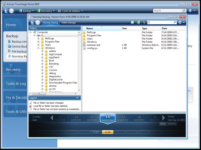Switch timeline to DAYS view
The height and width of the screenshot is (150, 201).
[163, 124]
